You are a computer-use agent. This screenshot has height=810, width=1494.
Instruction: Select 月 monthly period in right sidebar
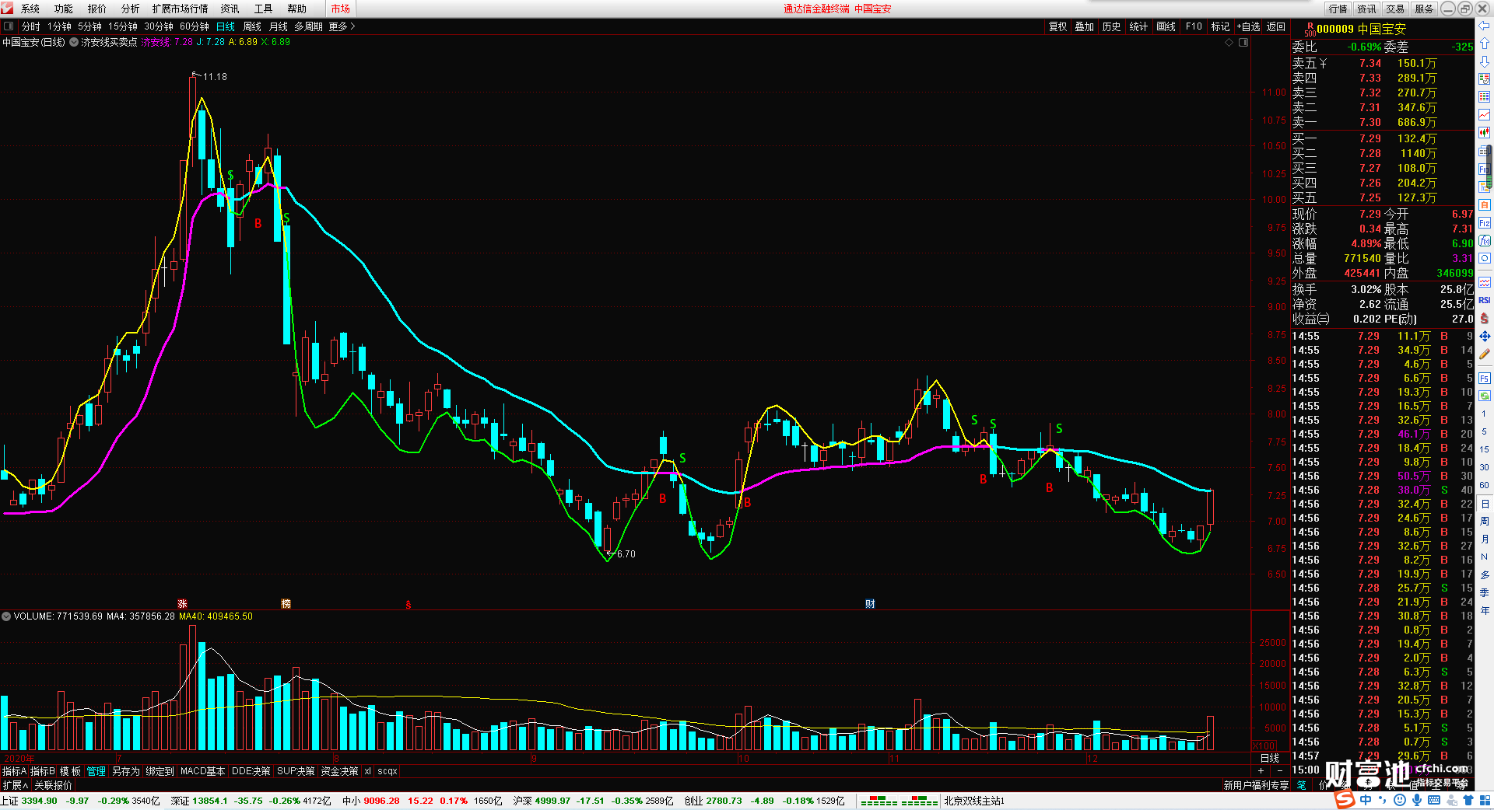(x=1485, y=539)
